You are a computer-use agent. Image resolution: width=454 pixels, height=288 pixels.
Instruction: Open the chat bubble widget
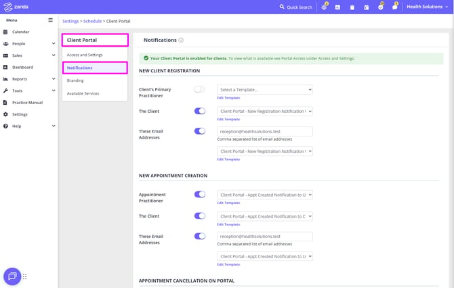point(12,276)
